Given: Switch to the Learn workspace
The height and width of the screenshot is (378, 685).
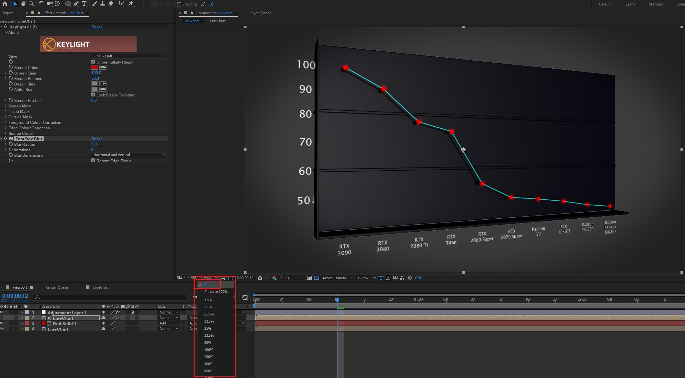Looking at the screenshot, I should (630, 4).
